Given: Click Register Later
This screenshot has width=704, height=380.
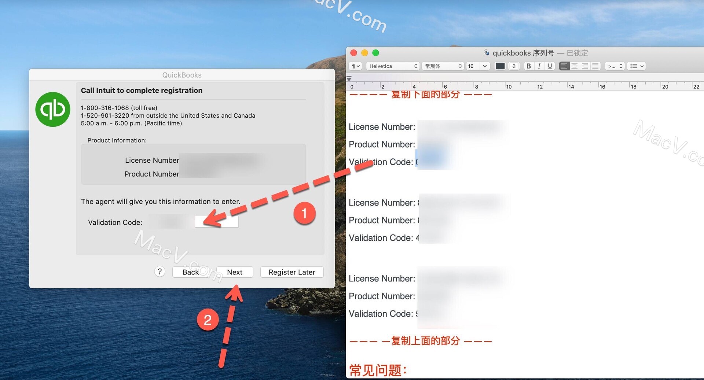Looking at the screenshot, I should [x=292, y=272].
